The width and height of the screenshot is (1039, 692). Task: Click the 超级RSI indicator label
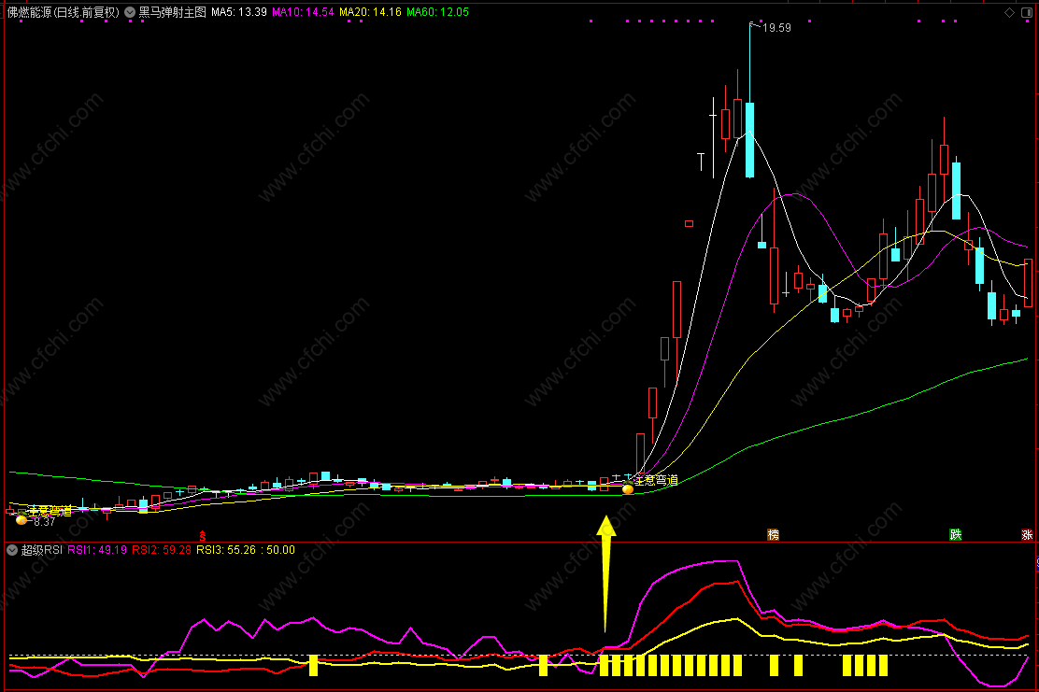(42, 550)
